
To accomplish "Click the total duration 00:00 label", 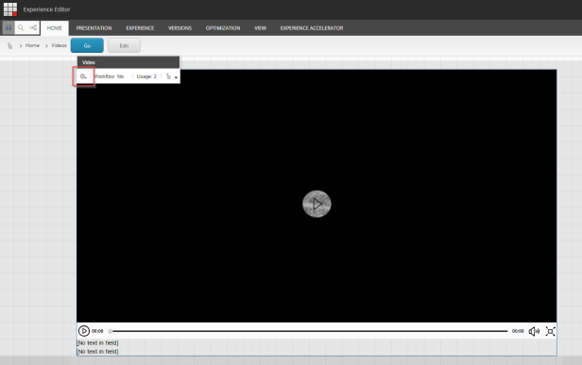I will coord(518,331).
